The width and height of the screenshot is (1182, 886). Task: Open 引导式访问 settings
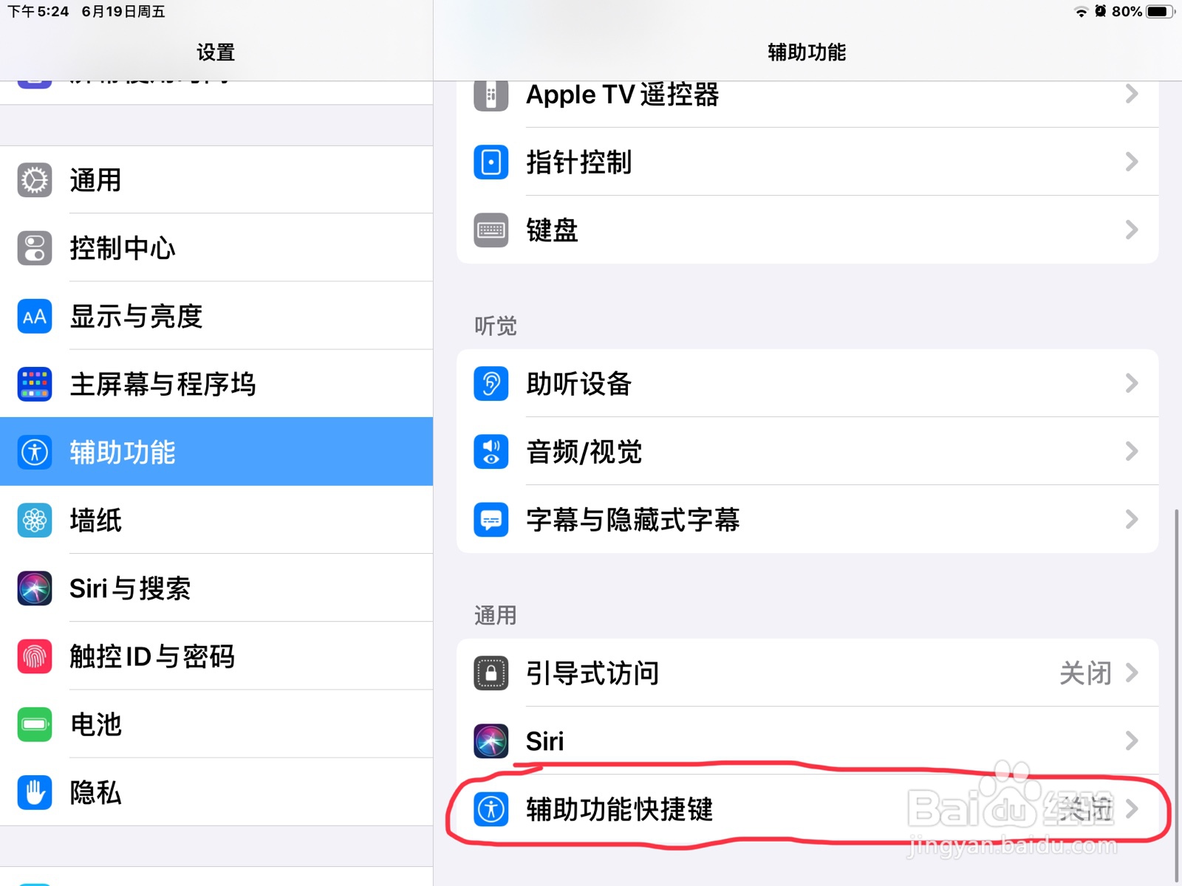coord(739,673)
